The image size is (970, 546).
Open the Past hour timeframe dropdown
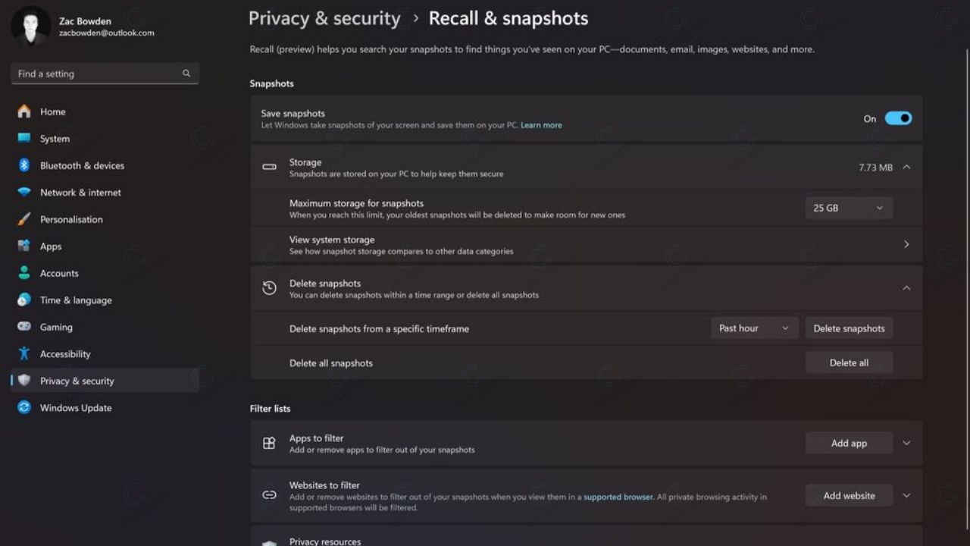pyautogui.click(x=753, y=328)
